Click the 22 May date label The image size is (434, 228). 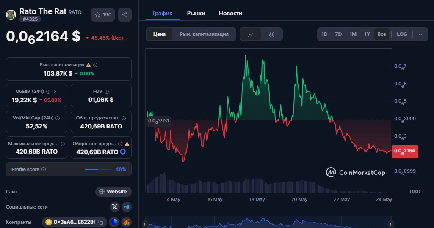(342, 199)
